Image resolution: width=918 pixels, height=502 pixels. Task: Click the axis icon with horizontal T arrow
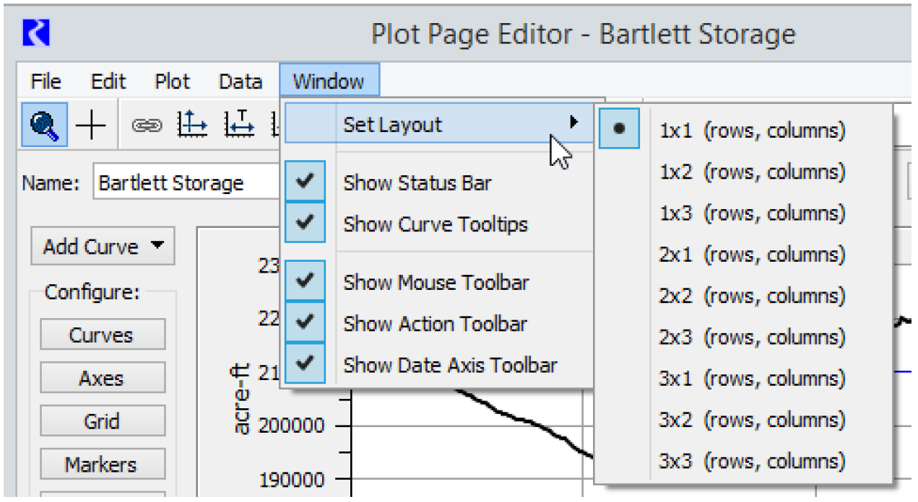pos(239,125)
